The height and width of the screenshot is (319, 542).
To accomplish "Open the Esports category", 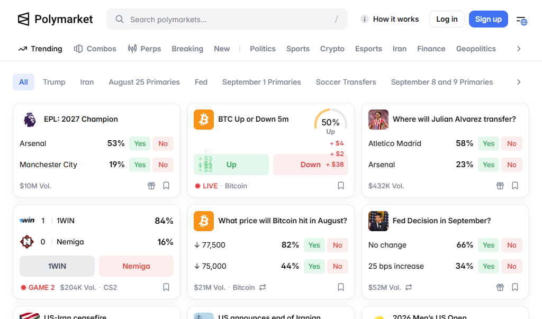I will (368, 49).
